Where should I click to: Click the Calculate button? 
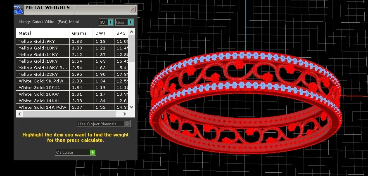point(75,153)
